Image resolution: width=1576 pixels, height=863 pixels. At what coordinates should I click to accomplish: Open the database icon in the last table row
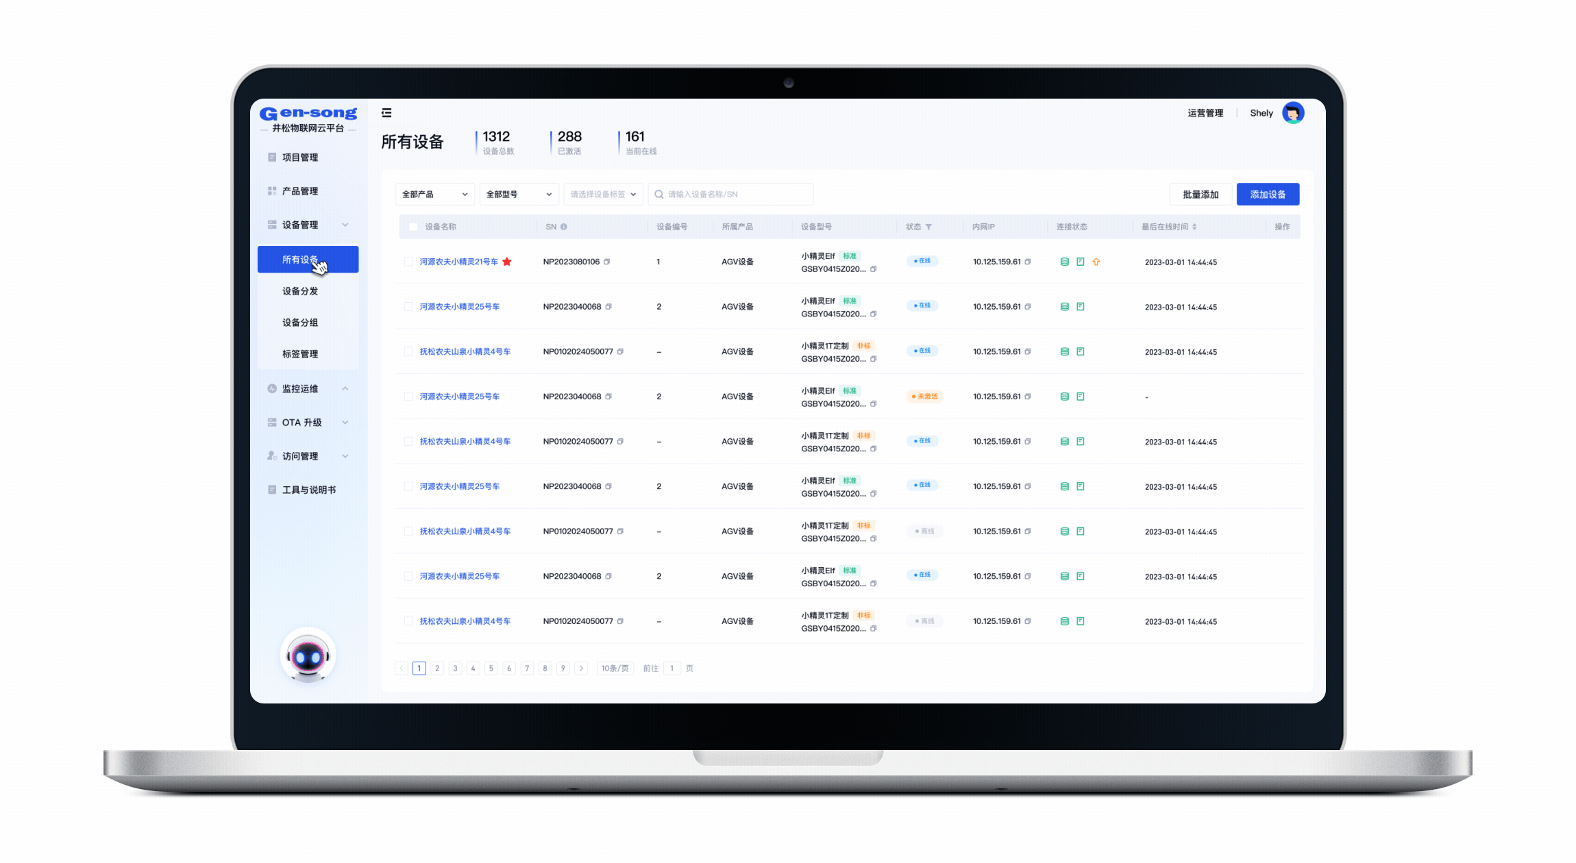(1065, 621)
